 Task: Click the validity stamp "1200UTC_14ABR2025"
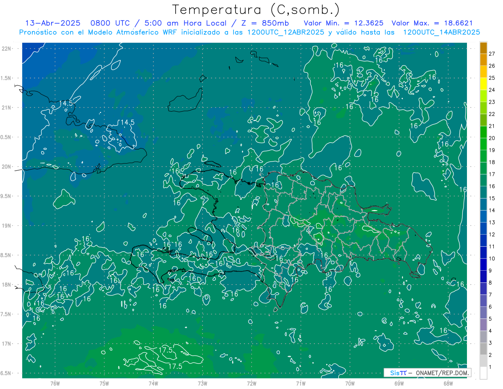pos(441,32)
